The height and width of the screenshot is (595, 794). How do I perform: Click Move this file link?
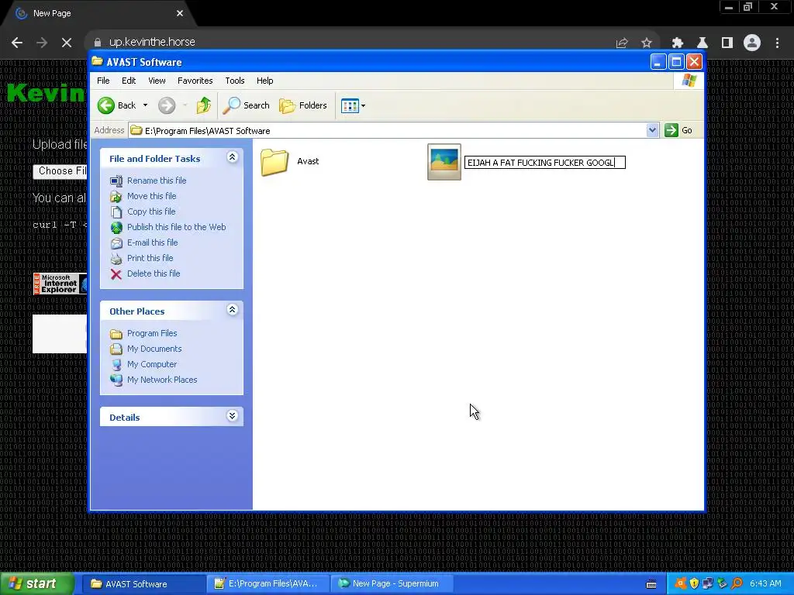151,196
